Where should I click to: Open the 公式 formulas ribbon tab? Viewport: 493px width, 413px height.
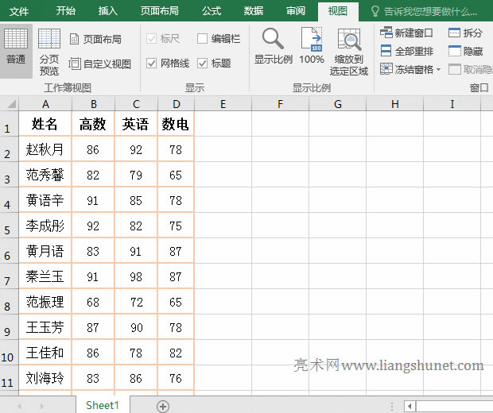(212, 11)
